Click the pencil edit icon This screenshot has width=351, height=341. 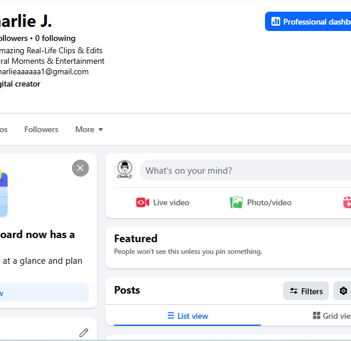(84, 332)
